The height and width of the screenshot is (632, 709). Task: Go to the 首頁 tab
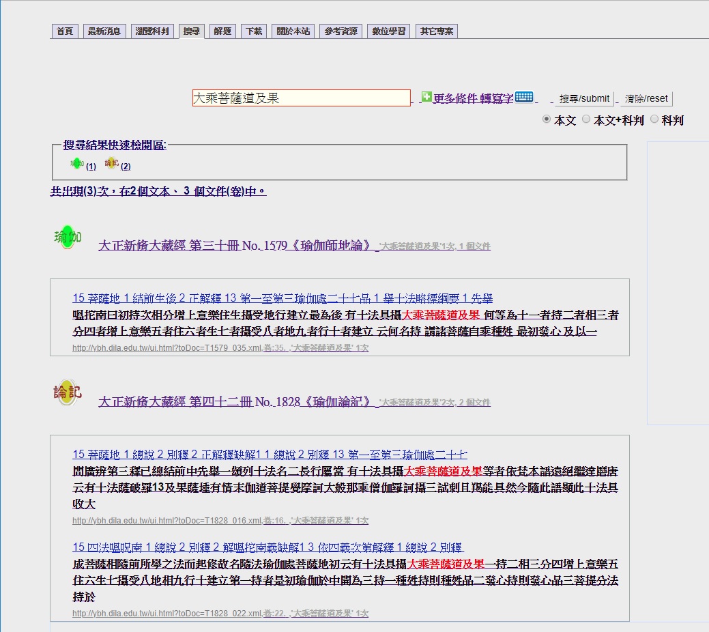click(65, 31)
